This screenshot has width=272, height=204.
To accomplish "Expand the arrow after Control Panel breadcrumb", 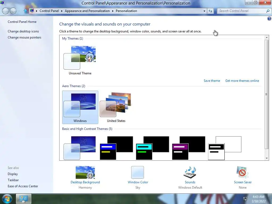I will [x=62, y=11].
